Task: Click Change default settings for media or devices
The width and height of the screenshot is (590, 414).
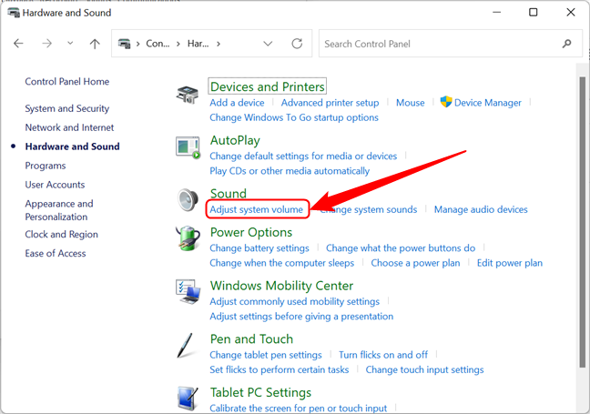Action: pos(303,157)
